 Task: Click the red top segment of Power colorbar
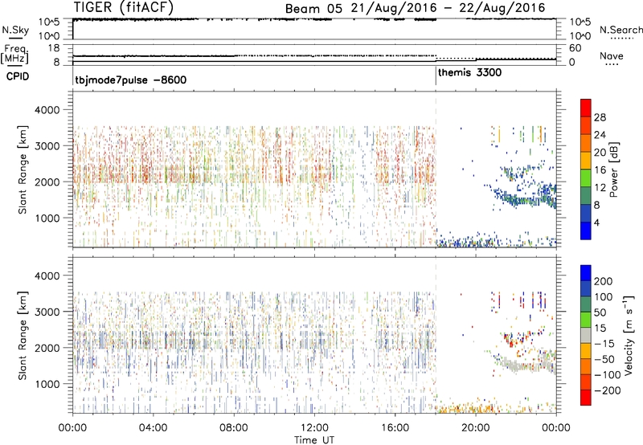[586, 108]
